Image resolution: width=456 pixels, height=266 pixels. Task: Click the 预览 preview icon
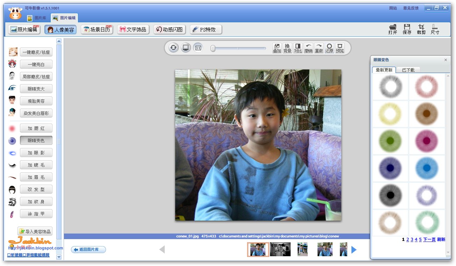pyautogui.click(x=340, y=48)
